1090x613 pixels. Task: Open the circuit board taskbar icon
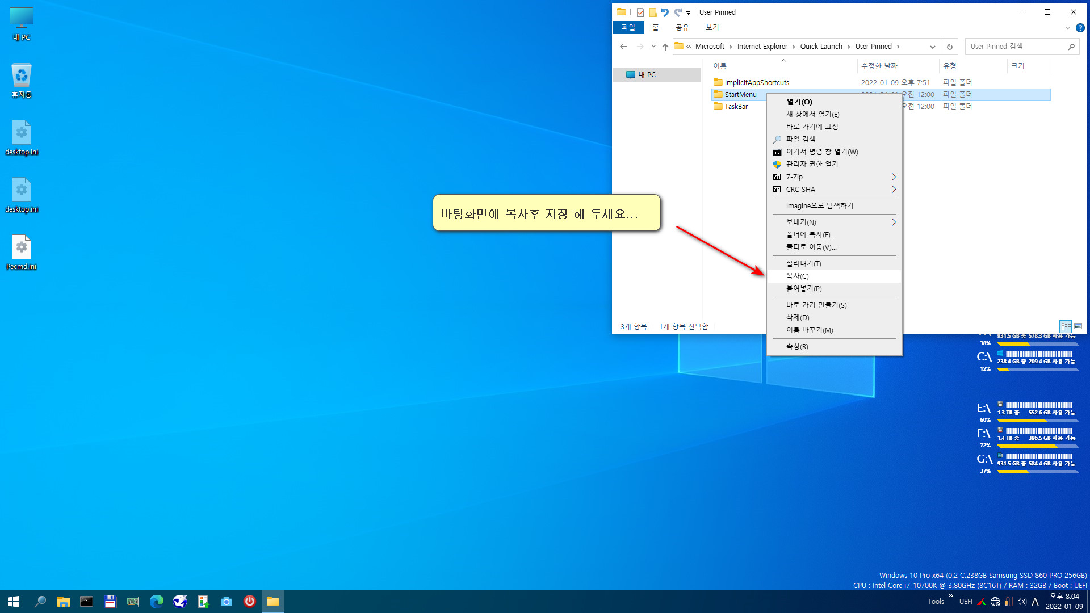point(133,602)
